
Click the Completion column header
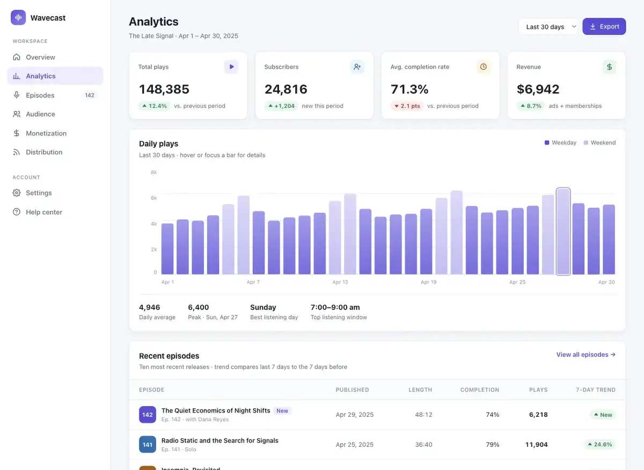pyautogui.click(x=480, y=390)
